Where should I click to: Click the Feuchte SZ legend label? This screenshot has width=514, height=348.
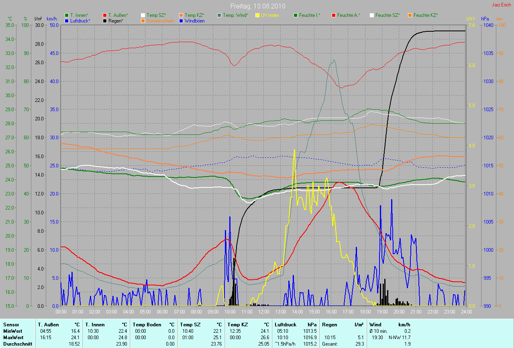coord(387,15)
